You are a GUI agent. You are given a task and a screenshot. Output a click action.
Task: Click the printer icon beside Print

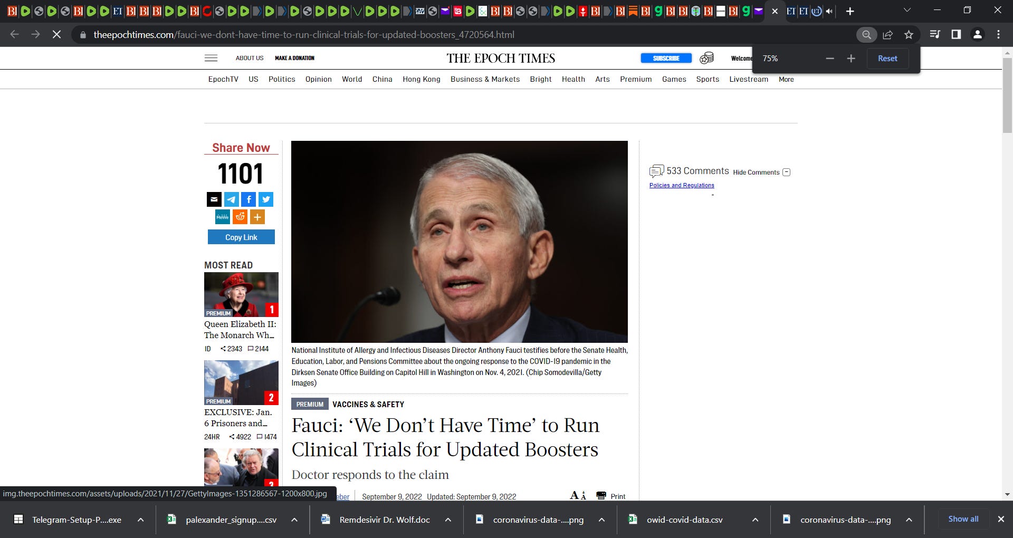(x=601, y=496)
